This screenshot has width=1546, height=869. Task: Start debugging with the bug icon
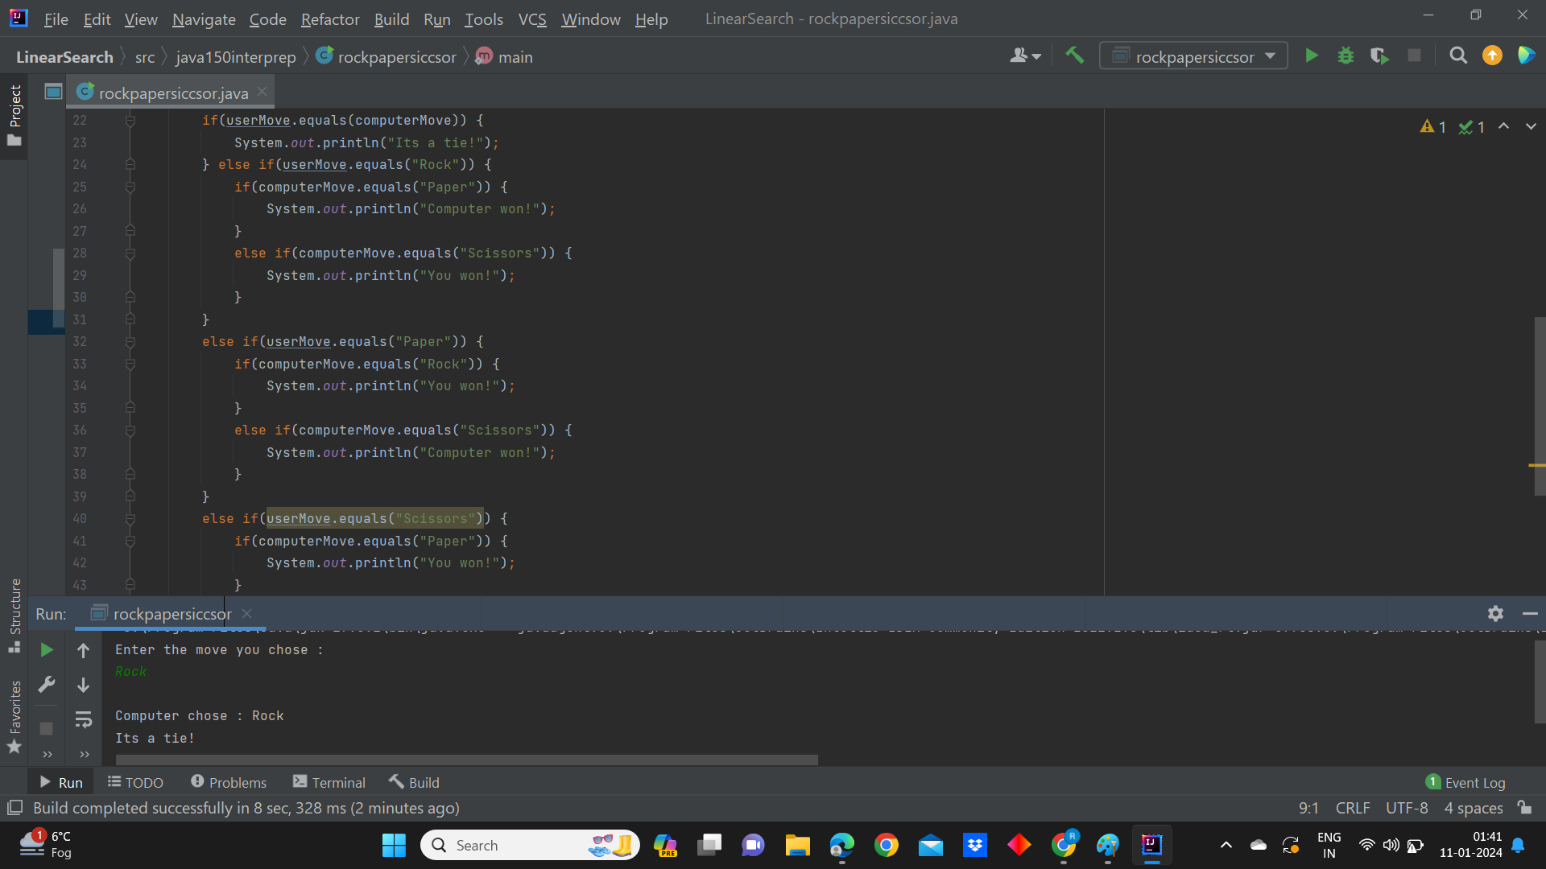1346,56
